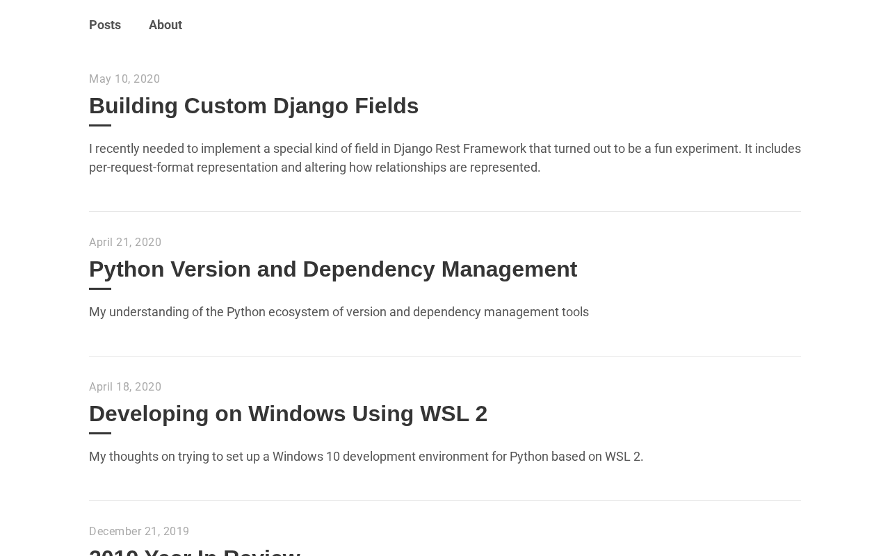Click the divider line after the Python post

point(445,356)
